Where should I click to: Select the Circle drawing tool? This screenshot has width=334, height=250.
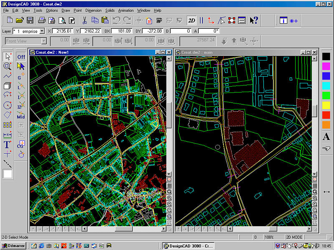(x=7, y=105)
